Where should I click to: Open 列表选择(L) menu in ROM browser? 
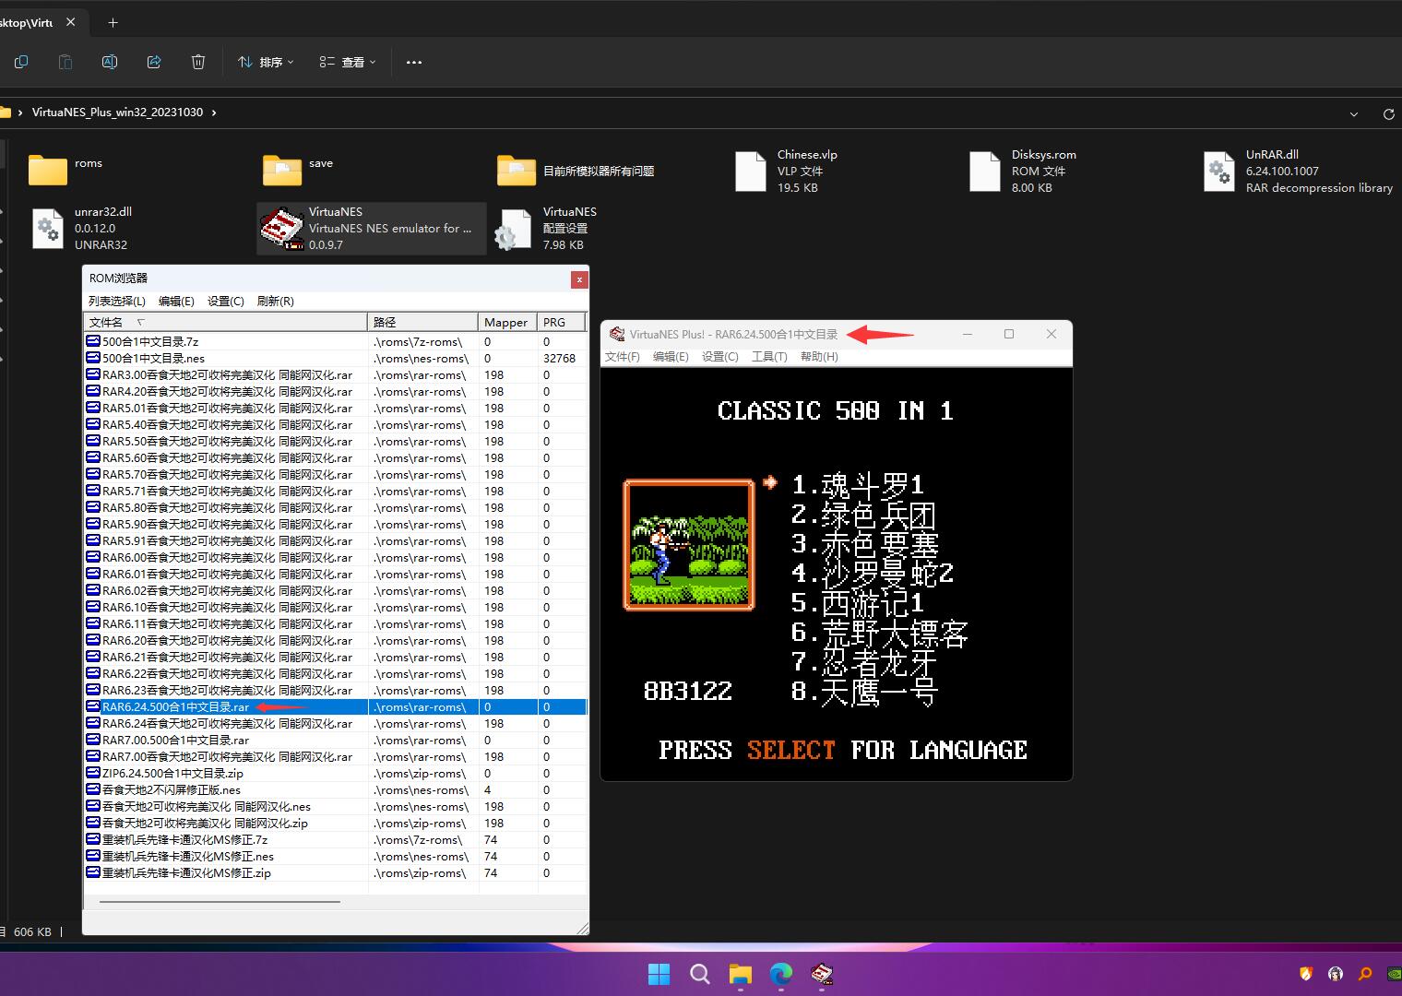coord(116,301)
